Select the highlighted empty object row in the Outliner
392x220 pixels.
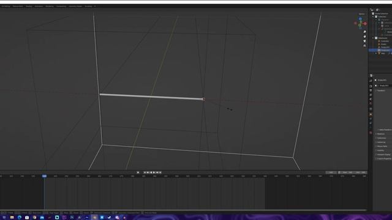[380, 50]
